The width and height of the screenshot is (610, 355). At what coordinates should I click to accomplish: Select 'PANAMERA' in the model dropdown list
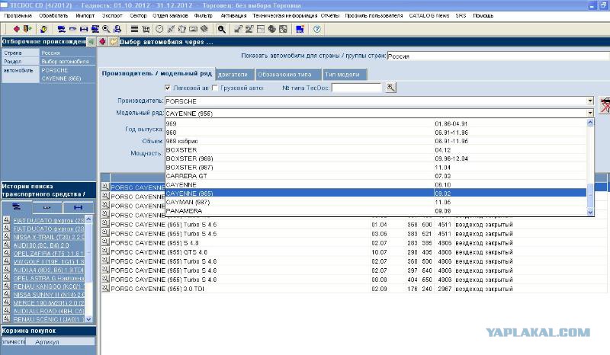click(x=376, y=211)
